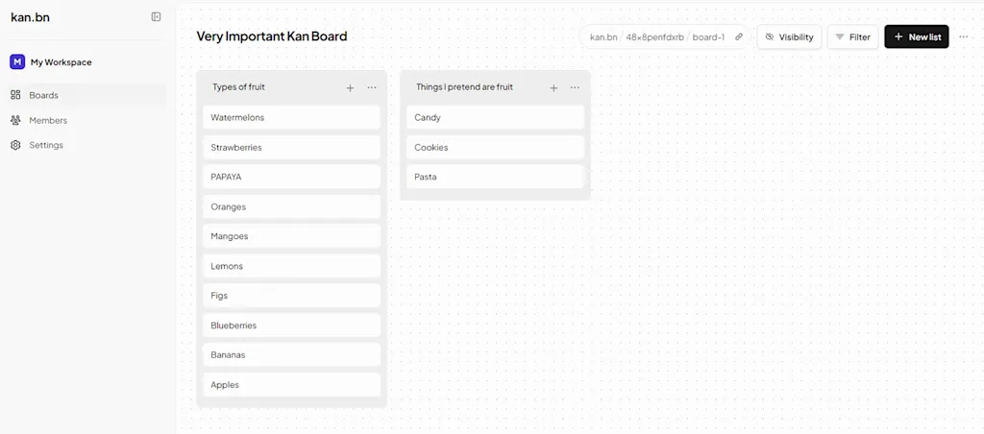
Task: Toggle board Visibility setting
Action: [789, 37]
